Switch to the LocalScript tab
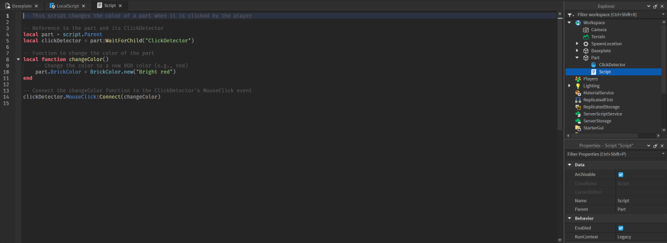667x243 pixels. coord(67,5)
